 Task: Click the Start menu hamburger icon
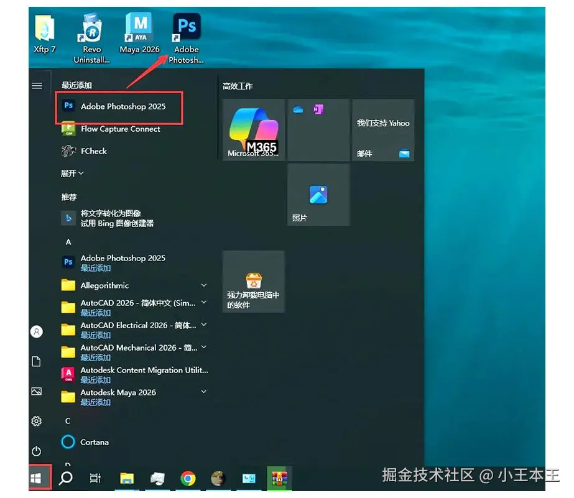[37, 86]
